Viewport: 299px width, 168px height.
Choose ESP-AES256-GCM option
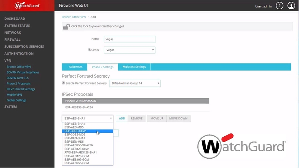[87, 163]
